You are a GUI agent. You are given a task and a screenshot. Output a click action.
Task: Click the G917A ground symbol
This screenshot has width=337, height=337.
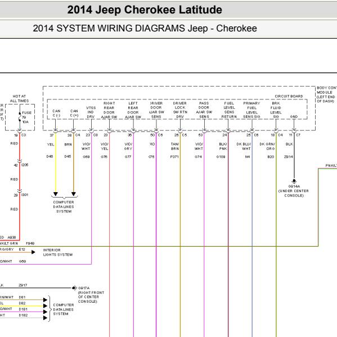(74, 288)
